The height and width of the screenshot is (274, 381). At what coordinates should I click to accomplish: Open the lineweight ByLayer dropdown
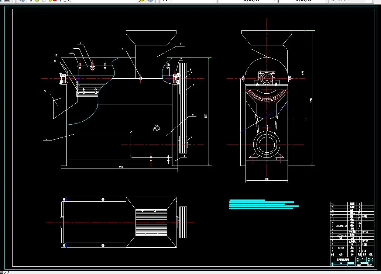click(303, 1)
